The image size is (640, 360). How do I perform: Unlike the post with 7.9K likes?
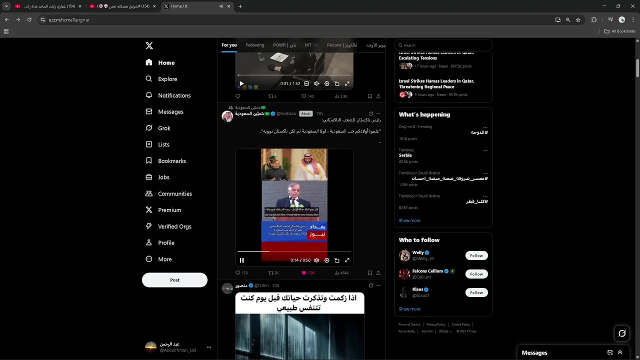pyautogui.click(x=308, y=273)
